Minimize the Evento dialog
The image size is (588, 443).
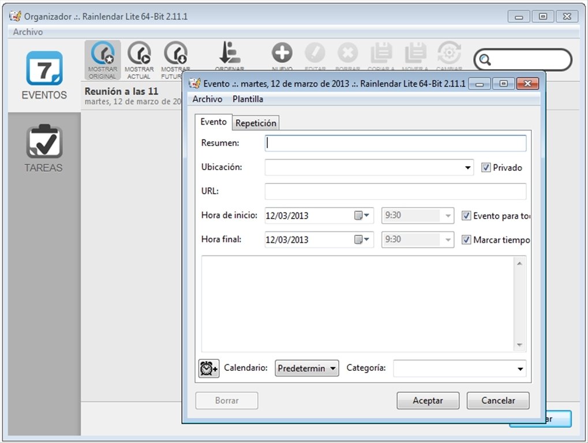(480, 83)
